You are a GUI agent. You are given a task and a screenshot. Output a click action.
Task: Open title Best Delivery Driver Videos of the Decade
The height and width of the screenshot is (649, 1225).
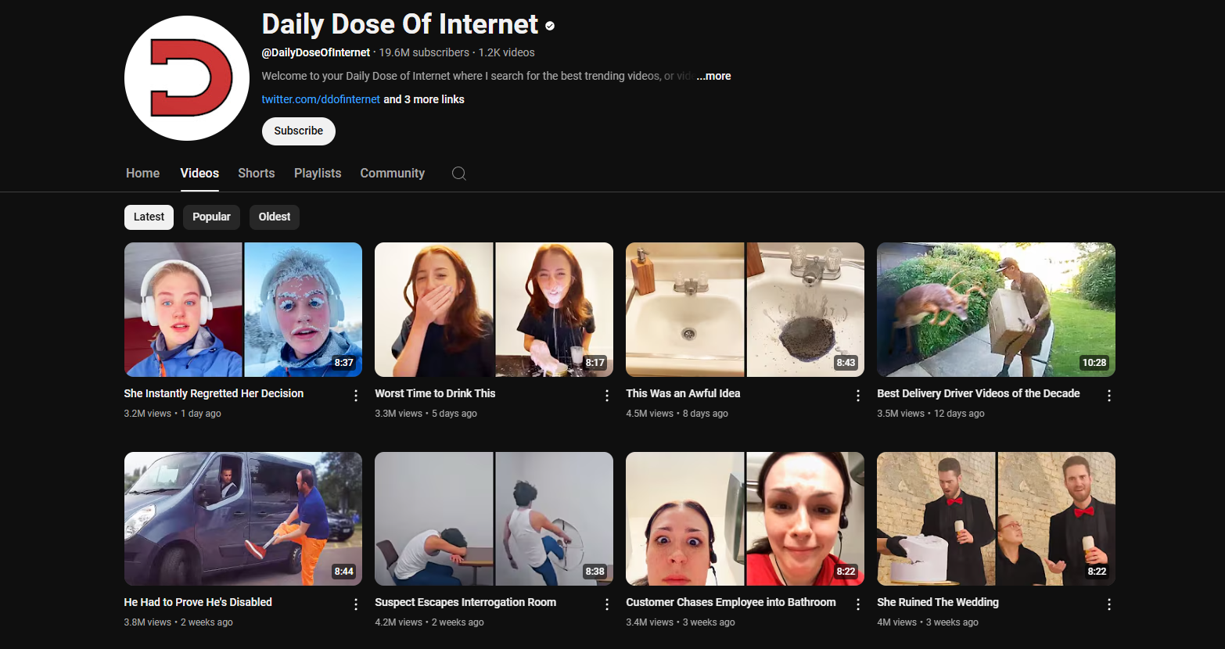pyautogui.click(x=979, y=393)
